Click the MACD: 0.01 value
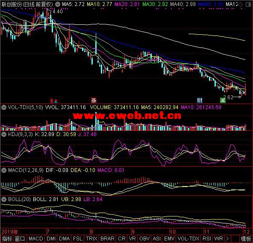This screenshot has height=243, width=253. [x=111, y=170]
